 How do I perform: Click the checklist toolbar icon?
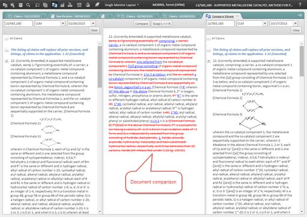click(37, 5)
